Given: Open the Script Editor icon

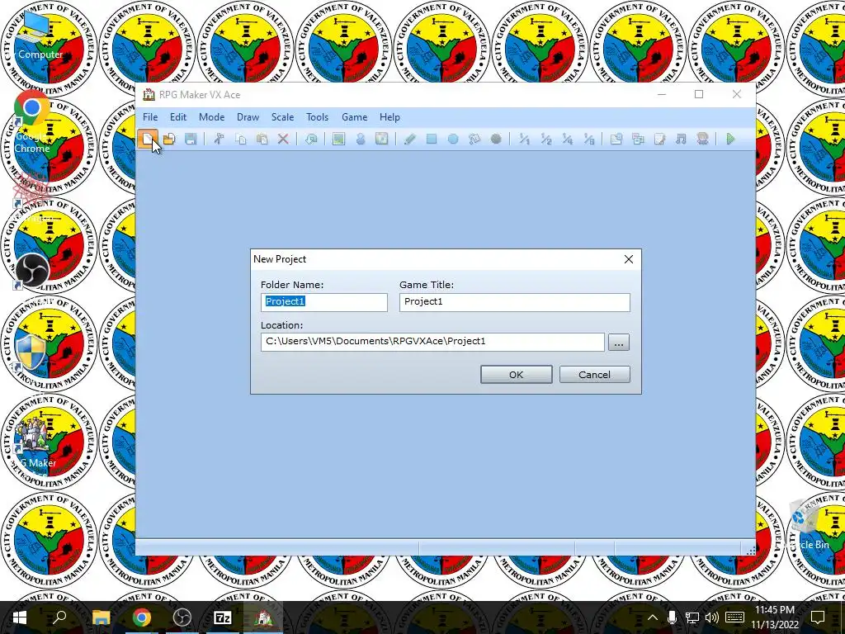Looking at the screenshot, I should click(x=659, y=139).
